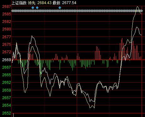Click the 上证指数 index title
This screenshot has width=145, height=117.
[19, 3]
